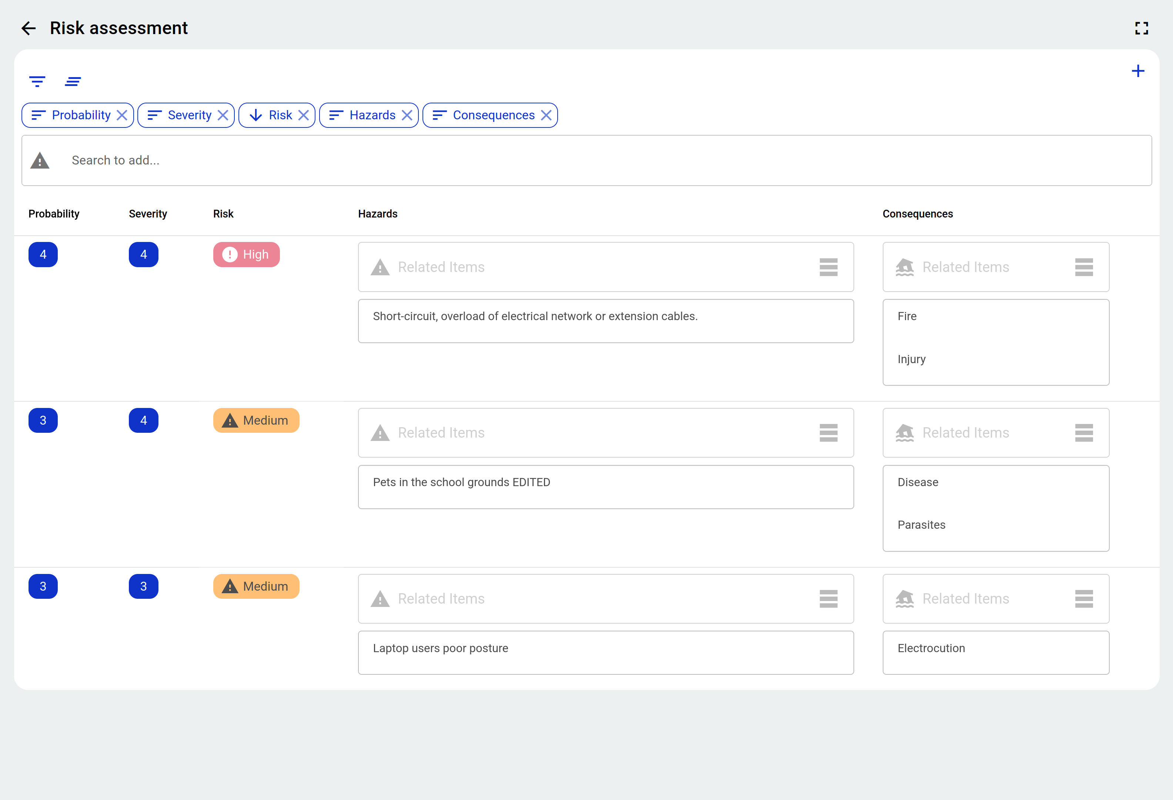
Task: Click the Hazards column header
Action: tap(378, 214)
